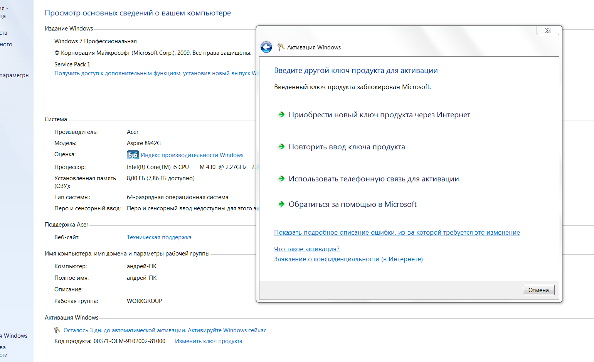Viewport: 594px width, 362px height.
Task: Click 64-разрядная операционная система text
Action: (x=178, y=197)
